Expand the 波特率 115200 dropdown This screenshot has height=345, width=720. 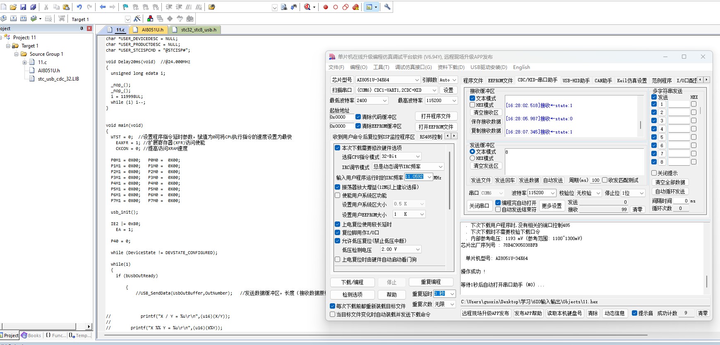[x=552, y=193]
